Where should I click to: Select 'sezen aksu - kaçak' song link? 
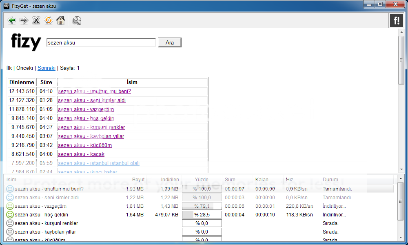(81, 154)
